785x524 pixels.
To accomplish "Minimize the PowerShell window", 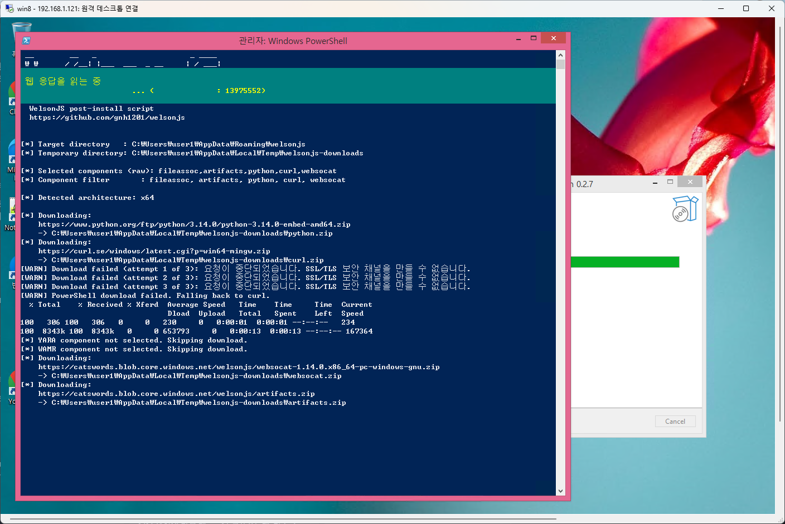I will coord(519,39).
